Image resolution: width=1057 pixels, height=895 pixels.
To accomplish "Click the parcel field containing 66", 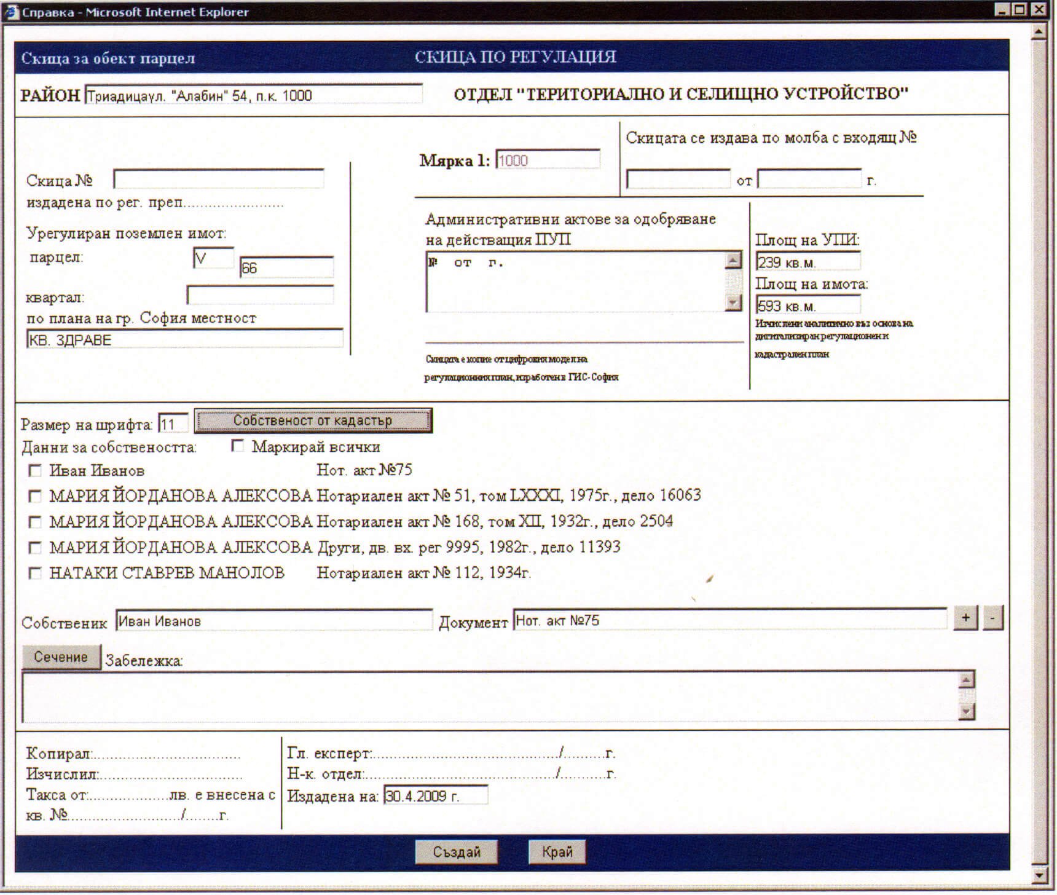I will point(286,267).
